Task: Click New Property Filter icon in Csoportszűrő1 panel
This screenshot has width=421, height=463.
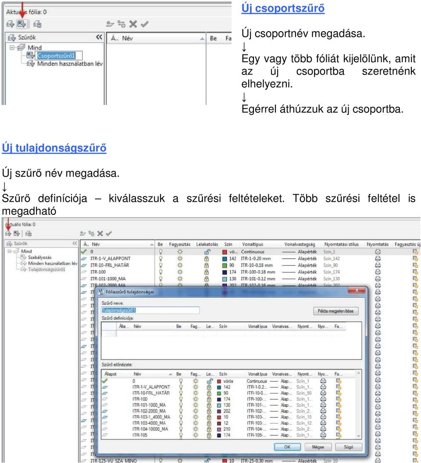Action: click(11, 24)
